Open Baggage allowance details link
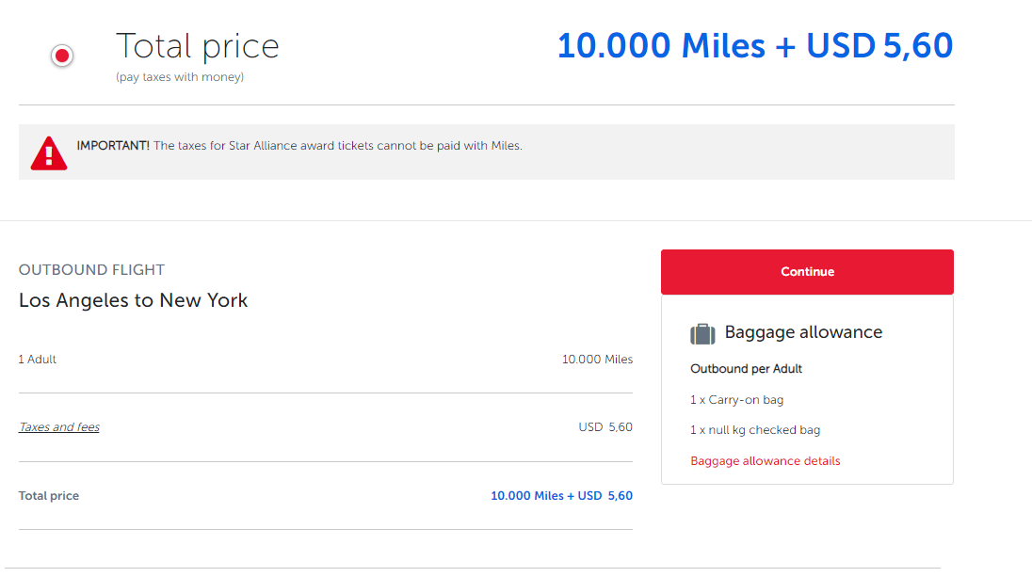 point(765,461)
